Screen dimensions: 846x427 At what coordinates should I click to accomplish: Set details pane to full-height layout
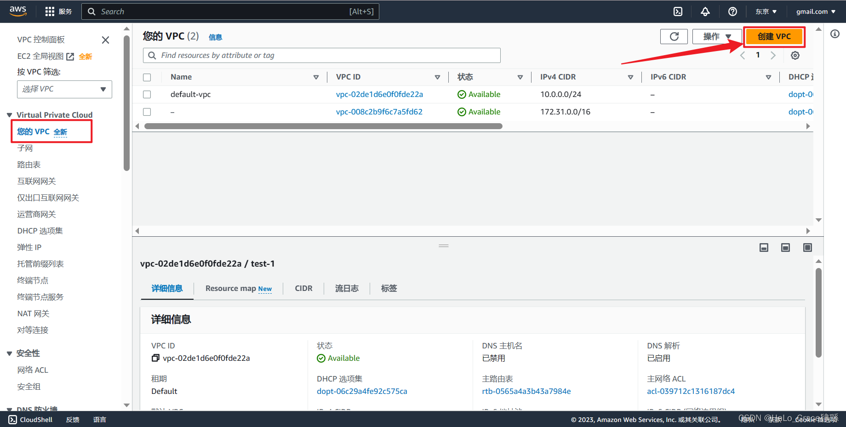click(x=807, y=248)
